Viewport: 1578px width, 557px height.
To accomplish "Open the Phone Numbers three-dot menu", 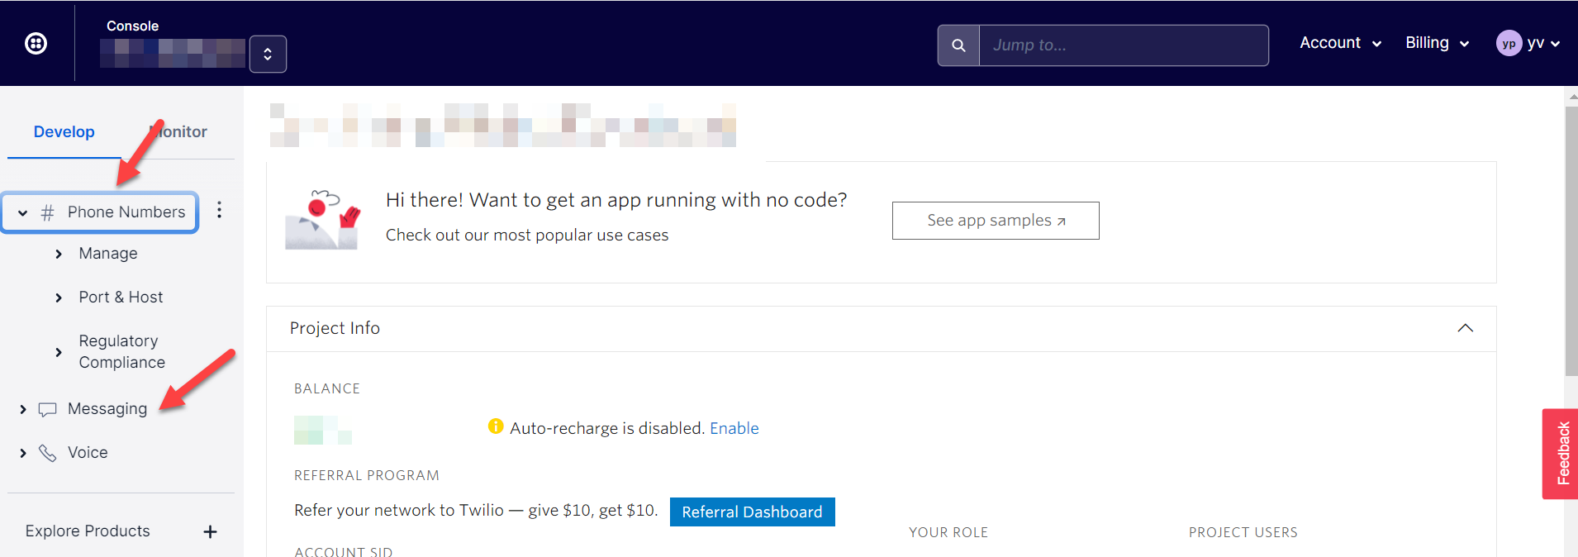I will [x=219, y=210].
